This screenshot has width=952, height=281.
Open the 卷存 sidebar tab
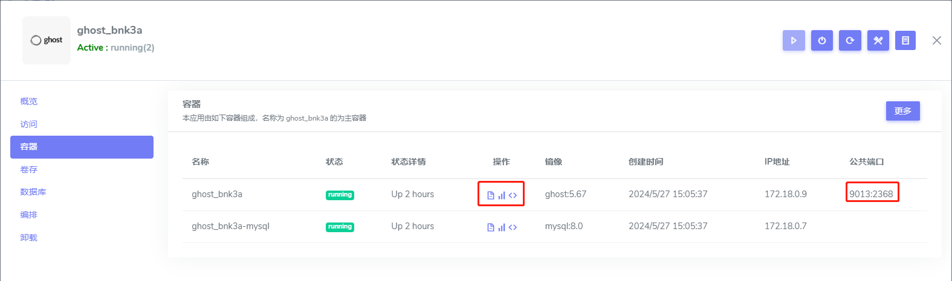pos(29,170)
